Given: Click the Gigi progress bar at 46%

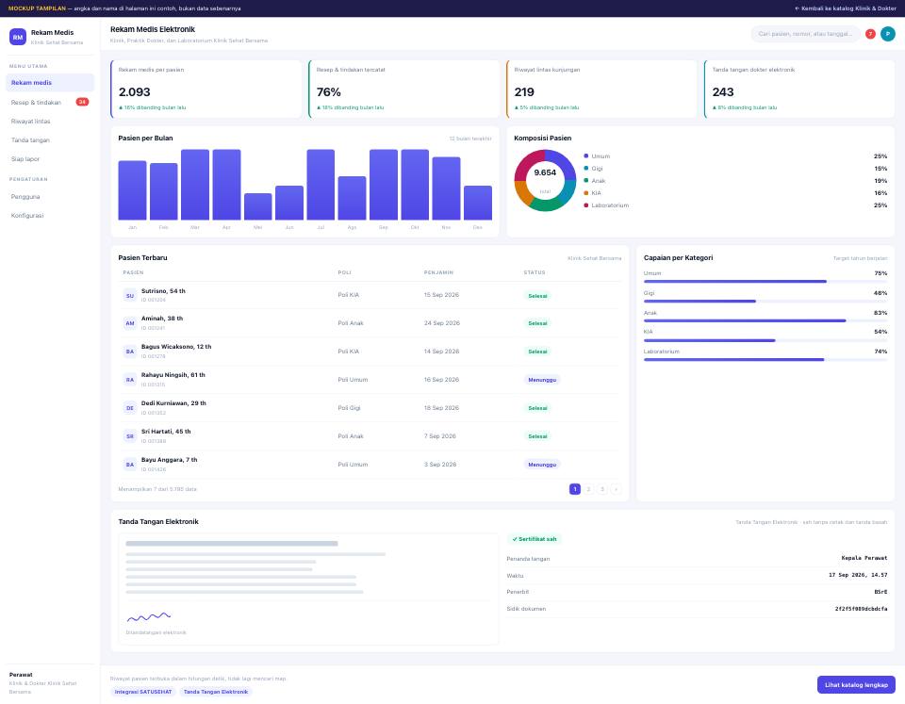Looking at the screenshot, I should coord(765,302).
